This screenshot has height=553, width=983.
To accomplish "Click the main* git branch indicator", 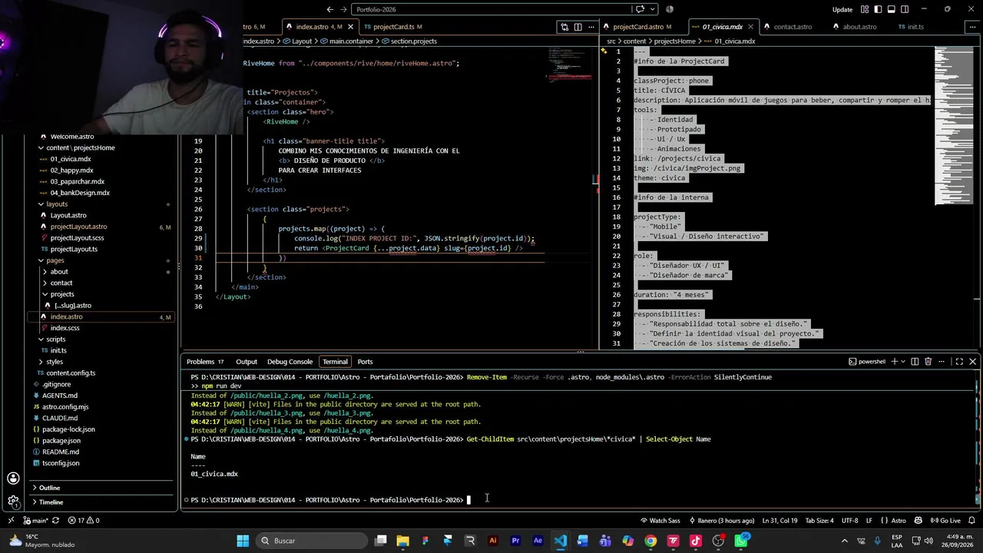I will point(35,521).
